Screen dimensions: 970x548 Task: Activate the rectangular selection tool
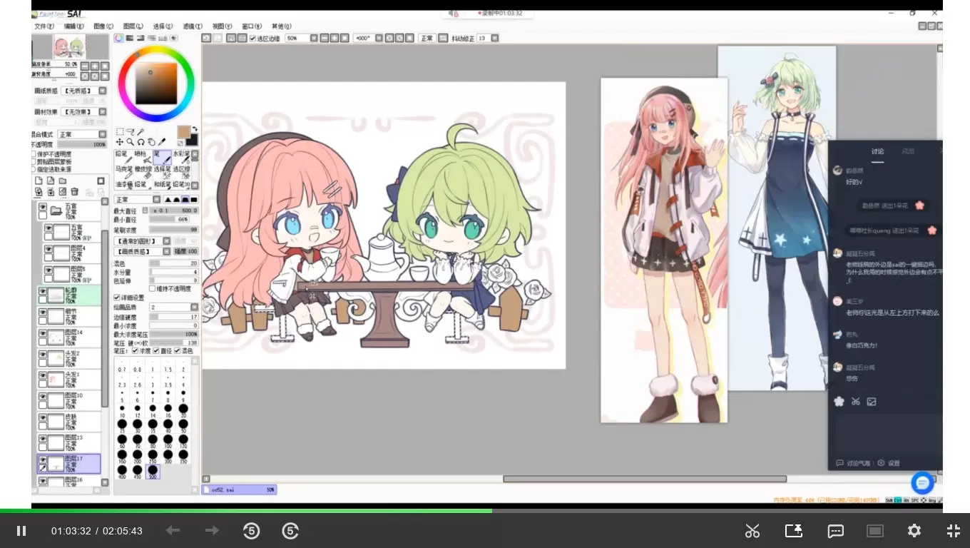click(x=119, y=131)
